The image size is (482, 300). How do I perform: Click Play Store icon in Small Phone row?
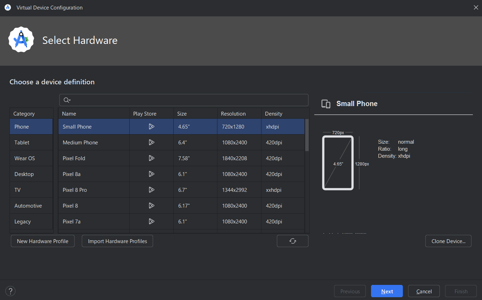[x=152, y=126]
